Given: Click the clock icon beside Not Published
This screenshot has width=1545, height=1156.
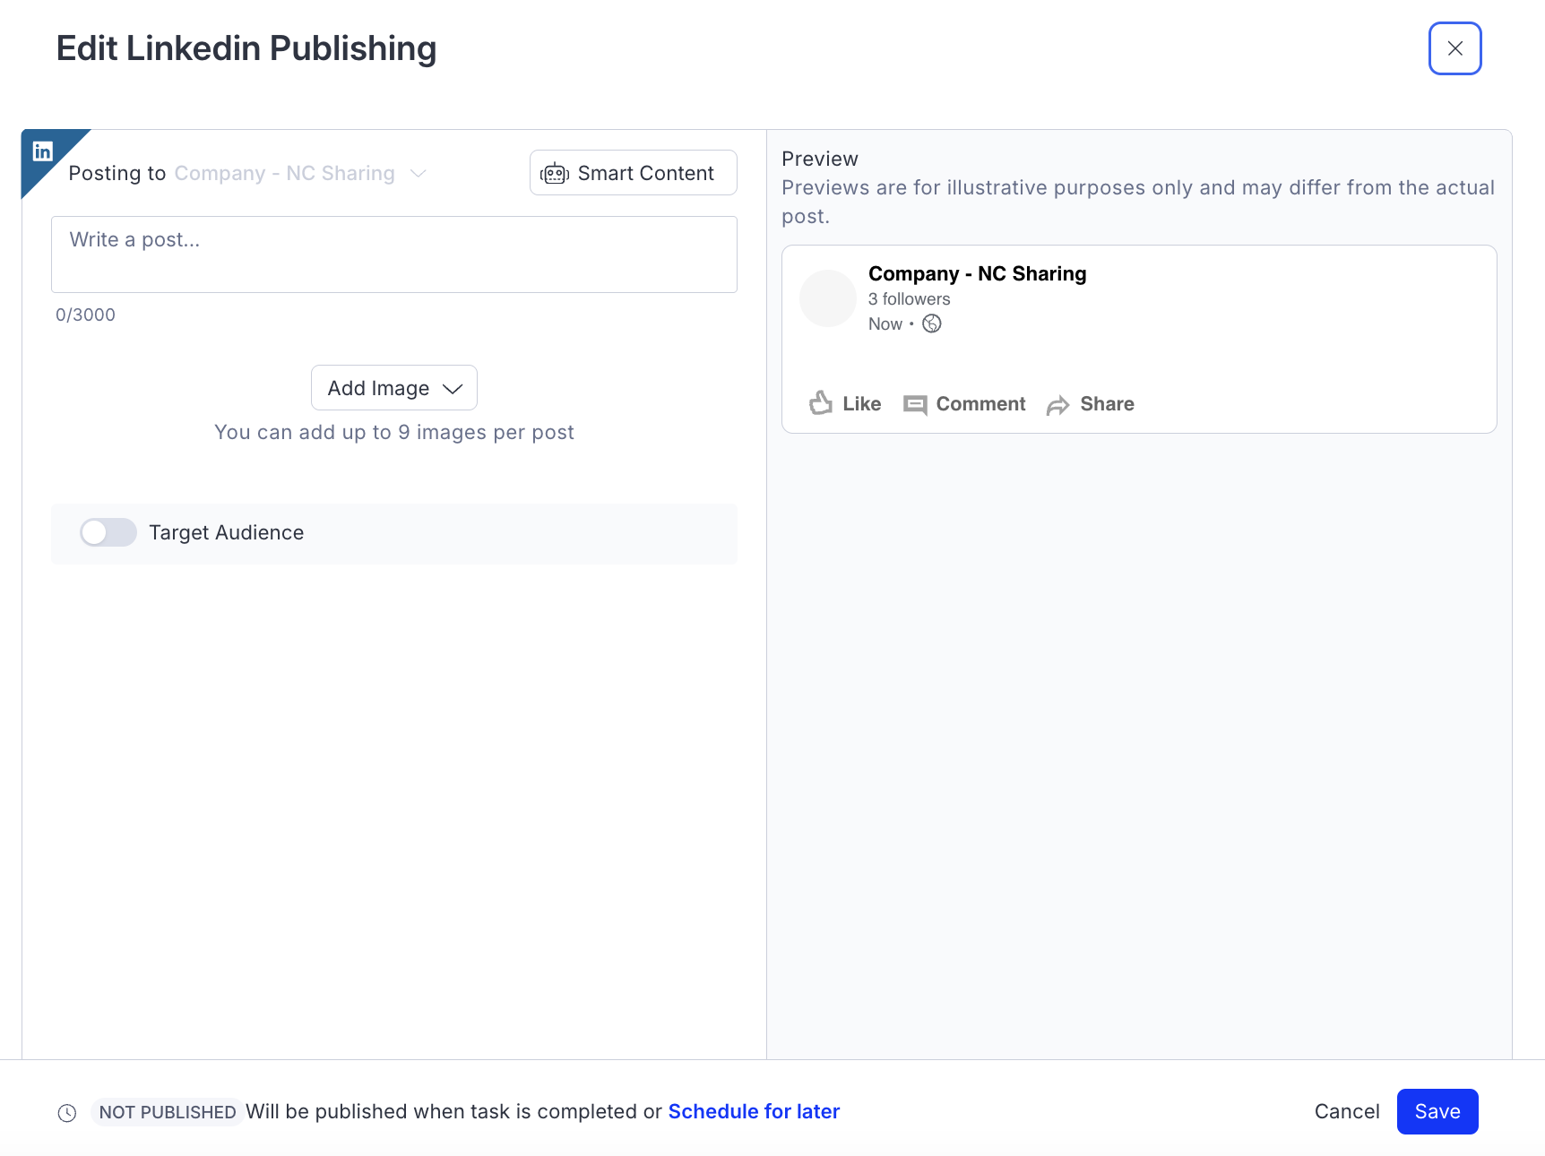Looking at the screenshot, I should (67, 1113).
